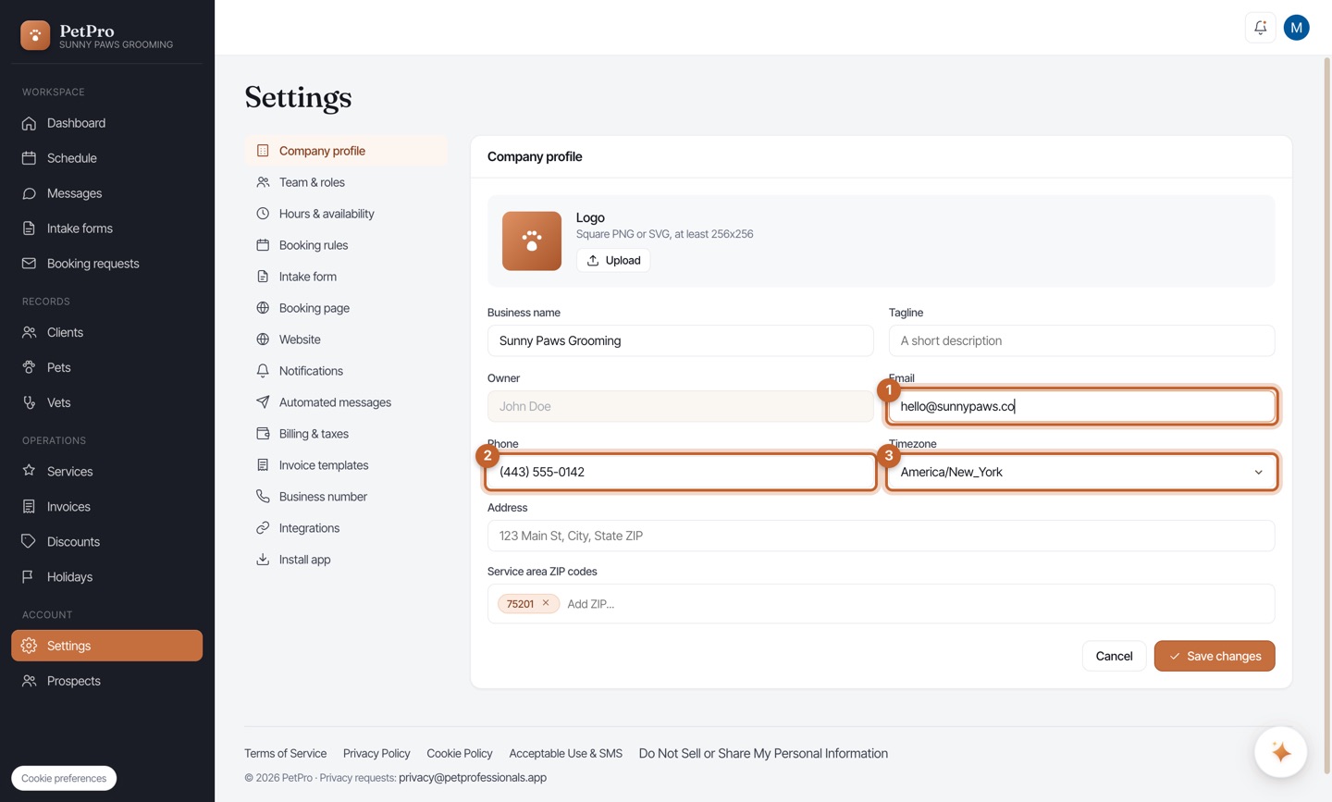Click the privacy@petprofessionals.app email link

coord(473,777)
